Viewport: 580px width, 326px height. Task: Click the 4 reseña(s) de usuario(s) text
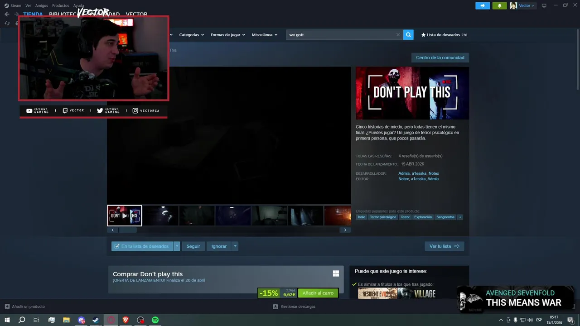tap(420, 156)
